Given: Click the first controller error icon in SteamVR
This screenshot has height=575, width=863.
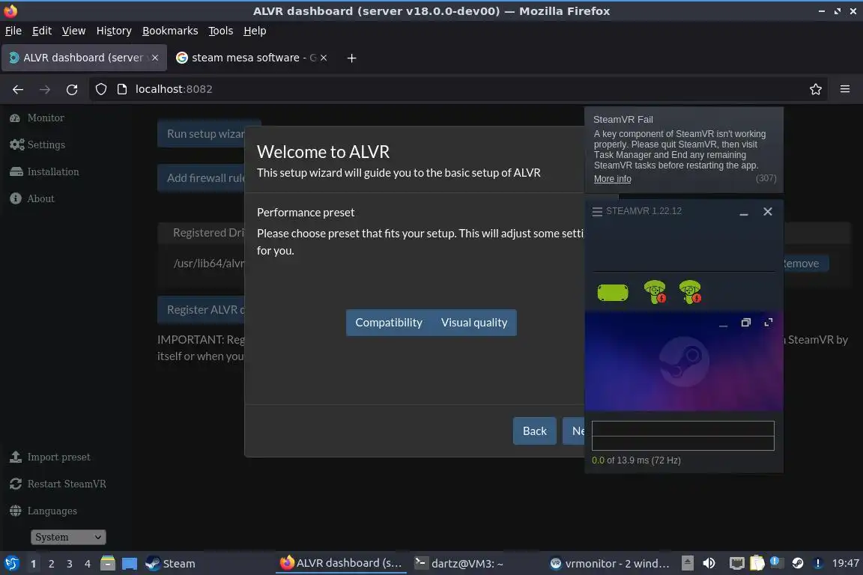Looking at the screenshot, I should coord(655,292).
